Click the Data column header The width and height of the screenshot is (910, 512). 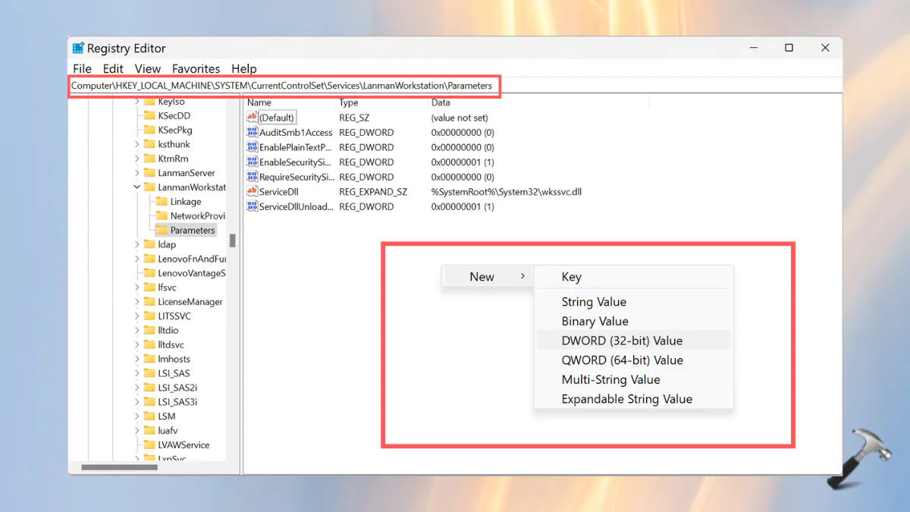[x=441, y=102]
